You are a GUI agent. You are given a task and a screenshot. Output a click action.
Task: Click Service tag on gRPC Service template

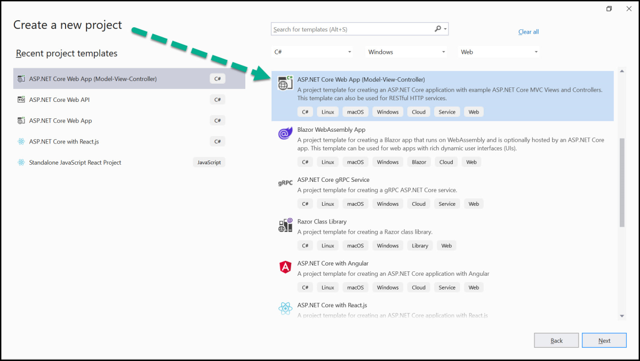click(x=447, y=204)
